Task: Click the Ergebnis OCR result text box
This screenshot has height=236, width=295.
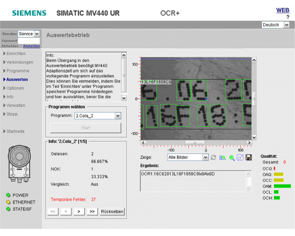Action: [x=196, y=181]
